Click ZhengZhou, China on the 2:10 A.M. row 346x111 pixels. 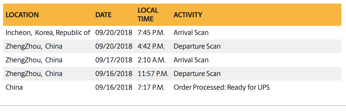coord(34,60)
